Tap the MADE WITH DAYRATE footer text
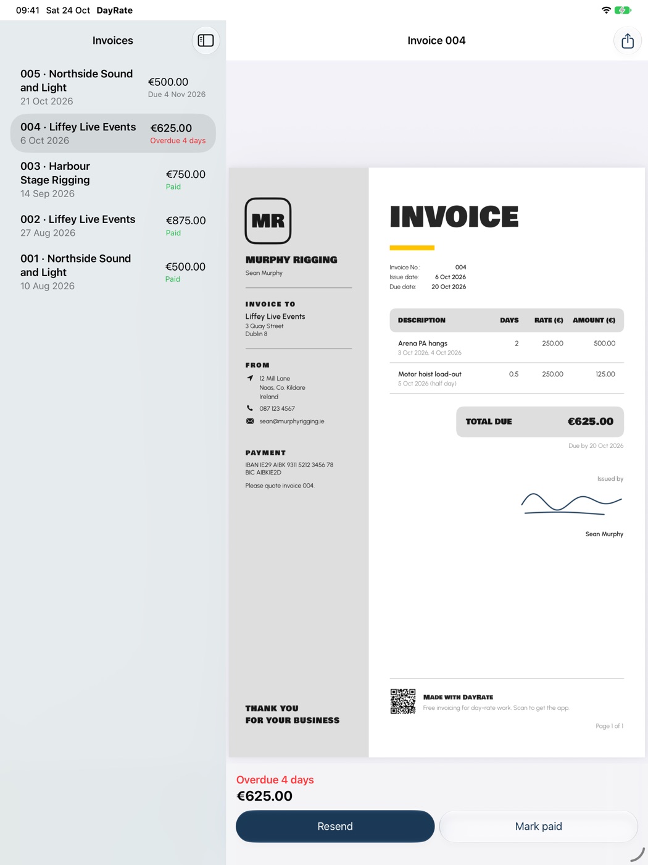Viewport: 648px width, 865px height. [458, 697]
